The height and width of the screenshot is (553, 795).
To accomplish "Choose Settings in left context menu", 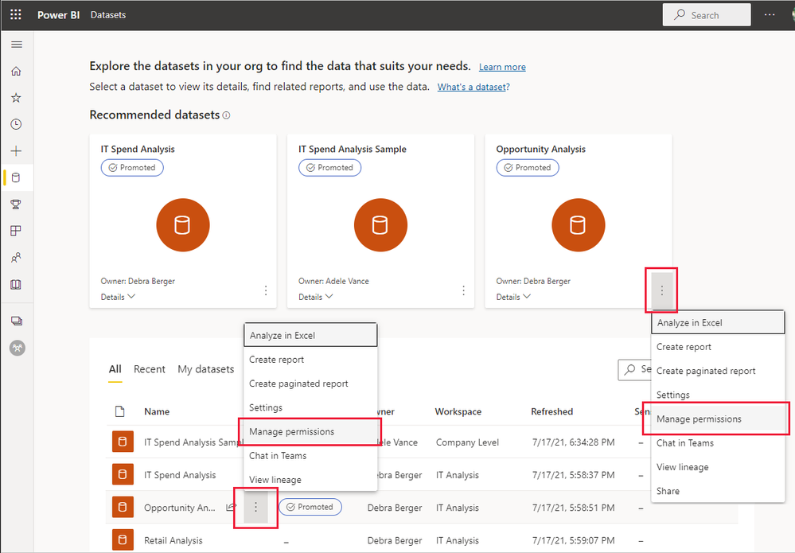I will click(310, 407).
